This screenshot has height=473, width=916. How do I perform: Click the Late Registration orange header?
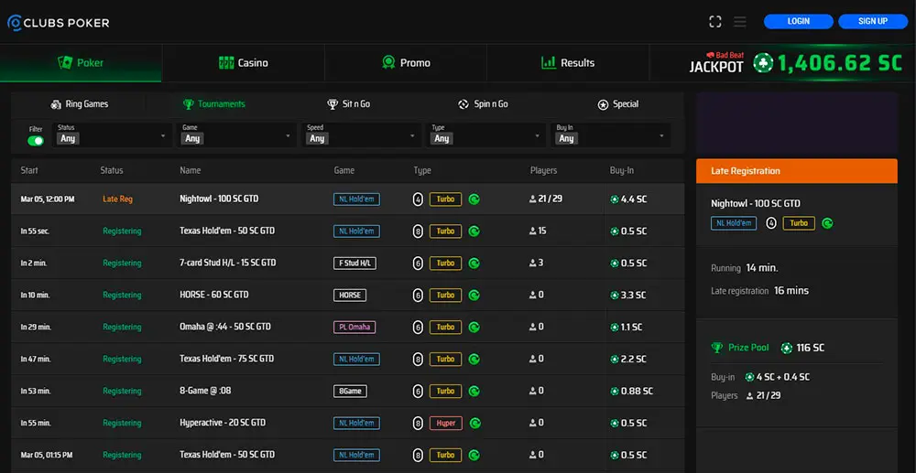point(797,171)
